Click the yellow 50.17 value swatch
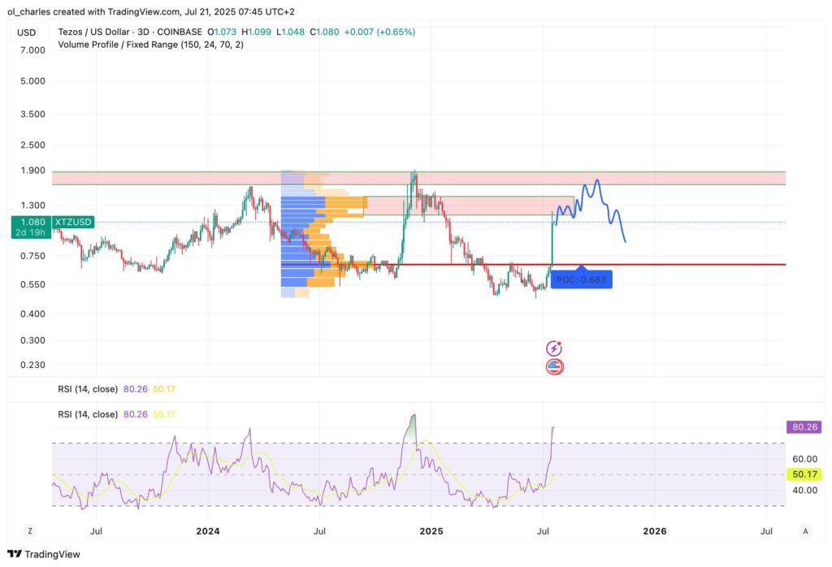Image resolution: width=832 pixels, height=567 pixels. point(804,474)
